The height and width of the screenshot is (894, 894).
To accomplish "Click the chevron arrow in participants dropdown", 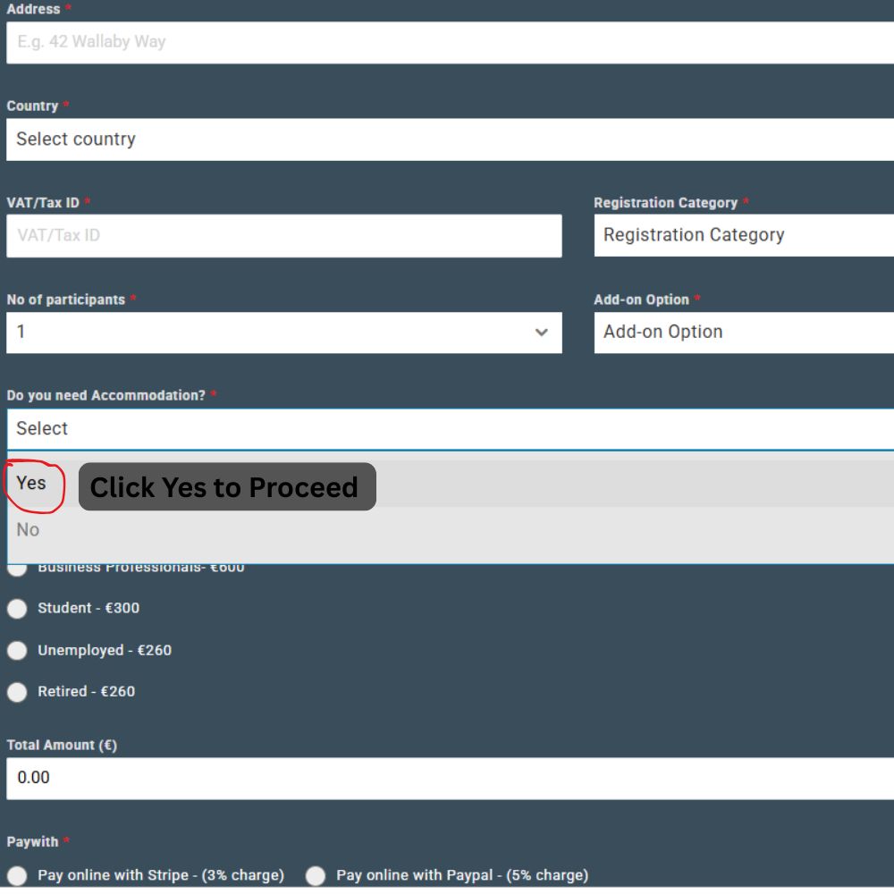I will [541, 333].
